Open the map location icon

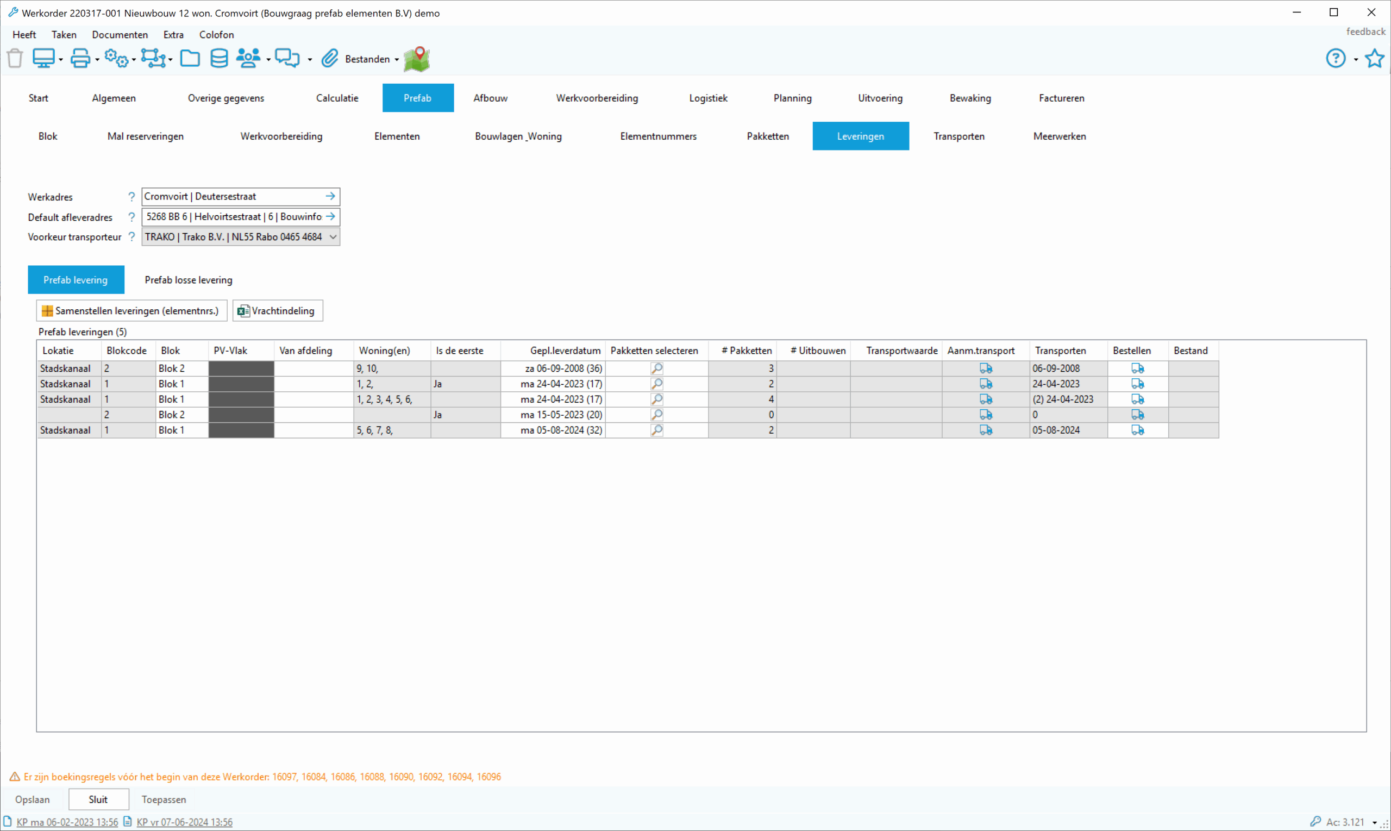click(416, 59)
